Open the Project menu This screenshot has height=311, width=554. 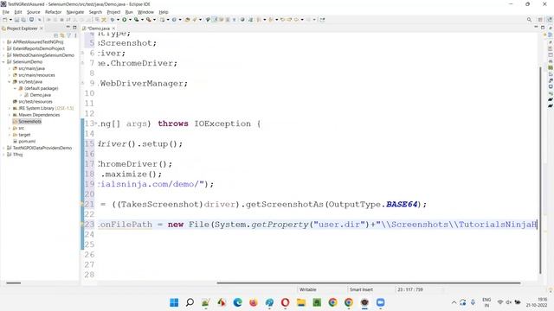pos(113,12)
